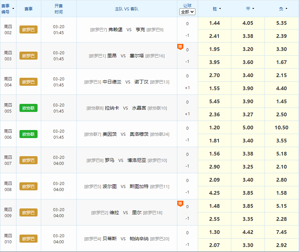Pick win odds 5.45 for 拉纳卡
299x252 pixels.
[x=215, y=102]
